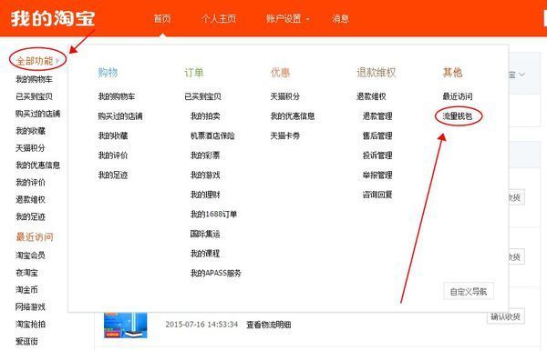Open 已买到宝贝 in the left sidebar
Screen dimensions: 547x351
[34, 96]
